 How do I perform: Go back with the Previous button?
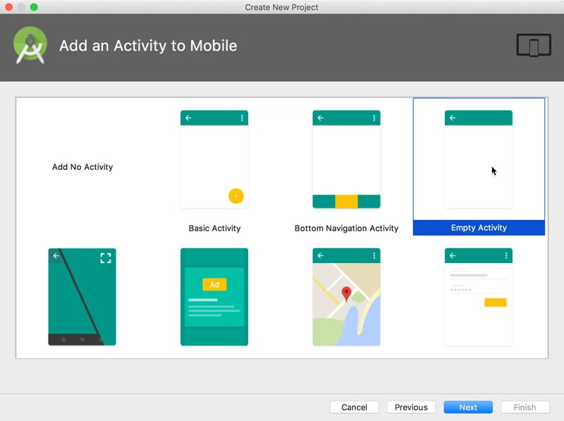click(411, 407)
